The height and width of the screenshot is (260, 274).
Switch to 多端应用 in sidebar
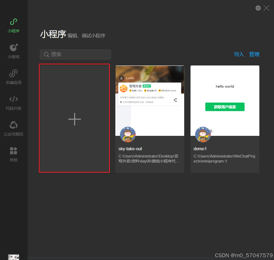click(x=14, y=77)
